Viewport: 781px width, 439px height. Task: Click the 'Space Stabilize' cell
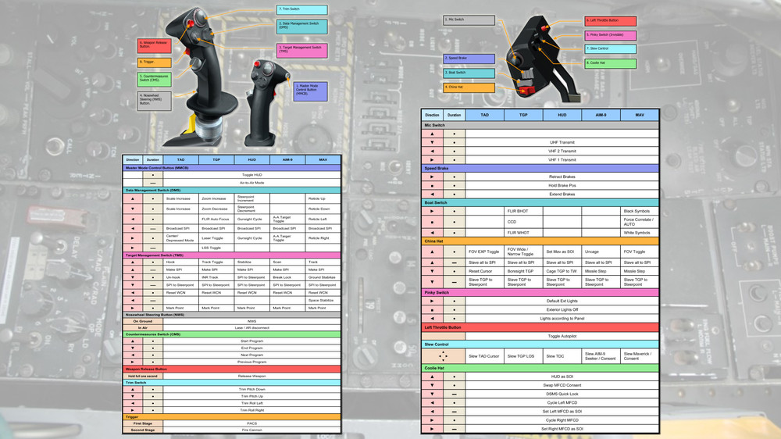pos(323,301)
